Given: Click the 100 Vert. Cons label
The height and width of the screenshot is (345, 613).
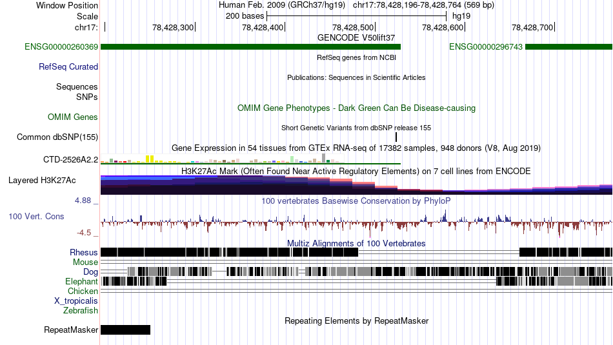Looking at the screenshot, I should click(x=36, y=217).
